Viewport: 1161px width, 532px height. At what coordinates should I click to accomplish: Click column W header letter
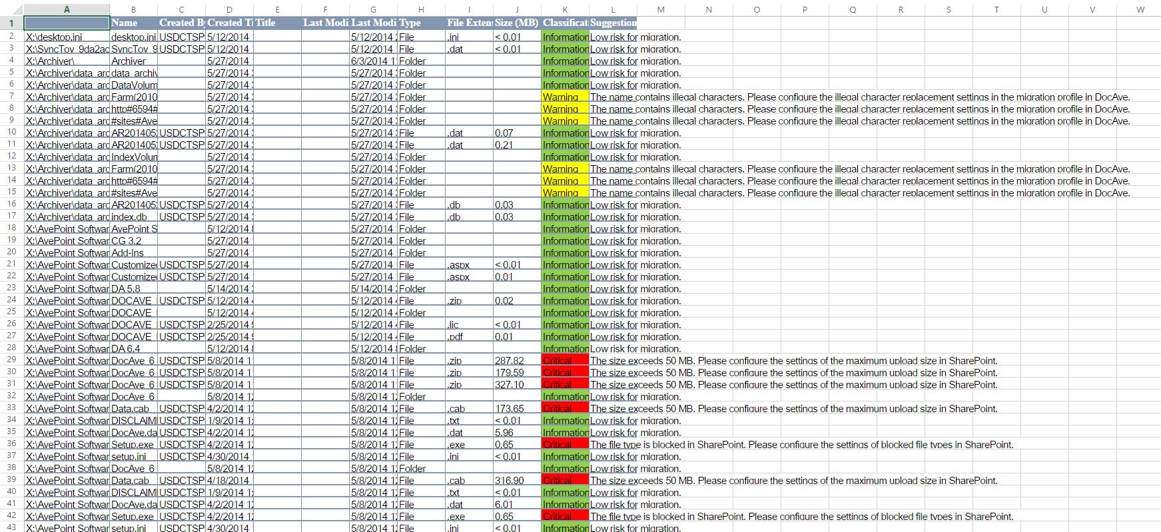[1140, 9]
